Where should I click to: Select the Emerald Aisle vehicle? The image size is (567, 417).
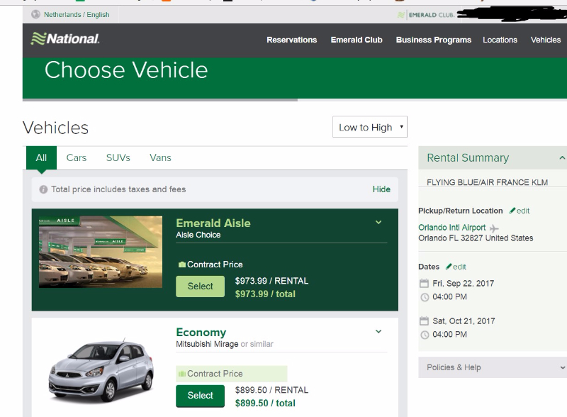click(x=200, y=286)
